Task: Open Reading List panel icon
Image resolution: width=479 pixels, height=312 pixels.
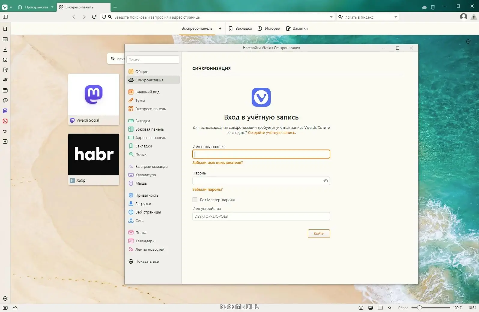Action: pyautogui.click(x=5, y=39)
